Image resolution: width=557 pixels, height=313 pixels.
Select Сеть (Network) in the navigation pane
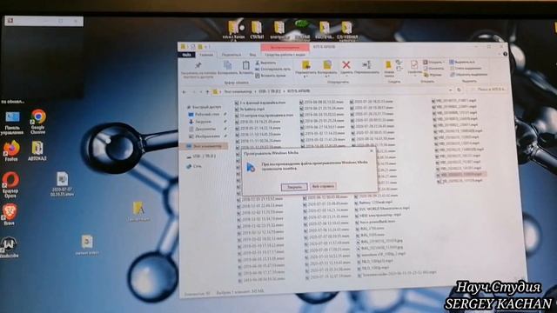pyautogui.click(x=194, y=166)
